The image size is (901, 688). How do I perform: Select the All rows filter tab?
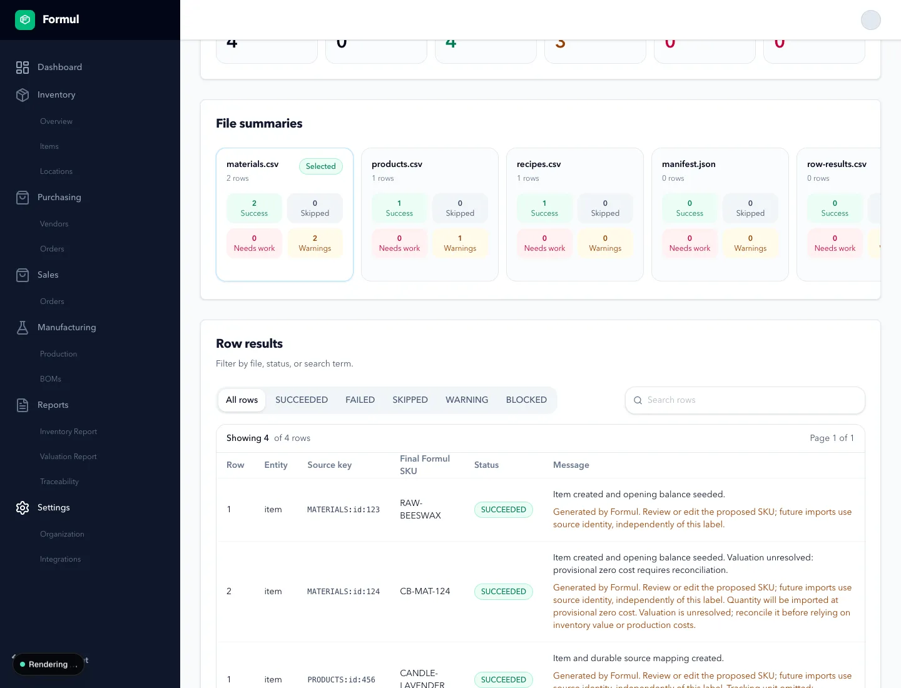click(242, 400)
